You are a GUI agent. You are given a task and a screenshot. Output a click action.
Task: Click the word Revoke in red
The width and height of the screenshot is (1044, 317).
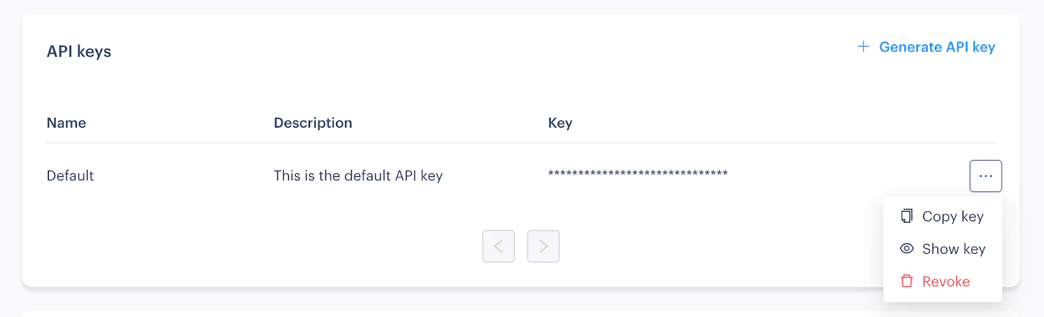point(946,281)
